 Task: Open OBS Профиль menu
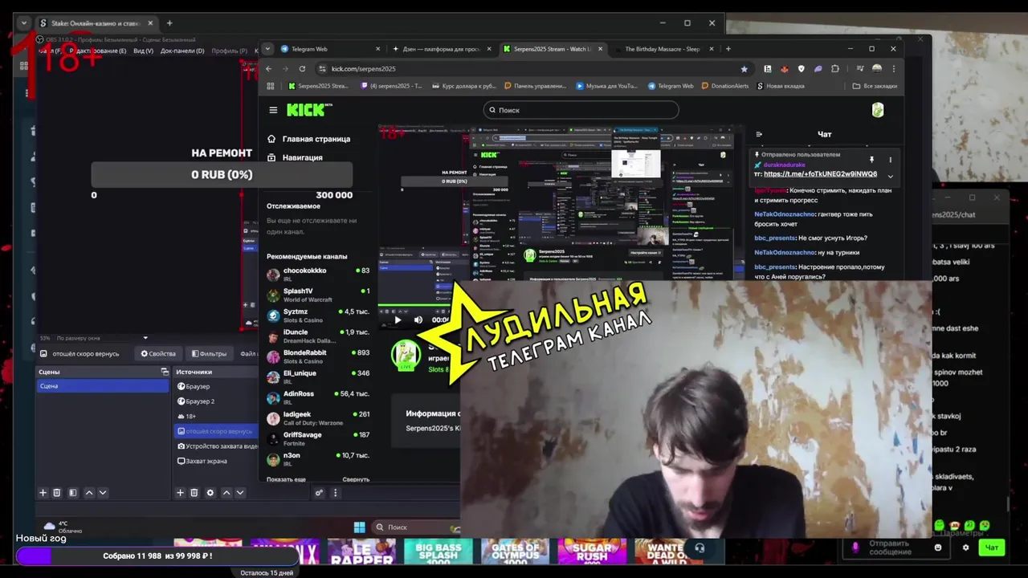230,51
